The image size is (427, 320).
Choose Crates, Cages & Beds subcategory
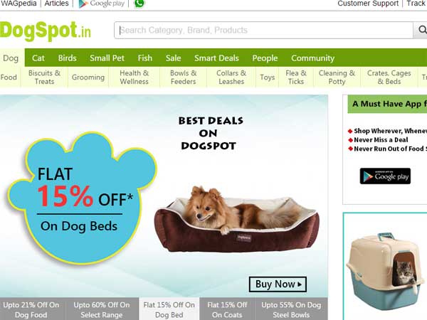click(389, 78)
